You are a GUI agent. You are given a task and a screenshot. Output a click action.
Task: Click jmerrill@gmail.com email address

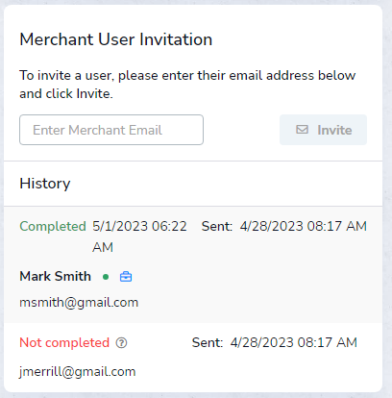[78, 372]
